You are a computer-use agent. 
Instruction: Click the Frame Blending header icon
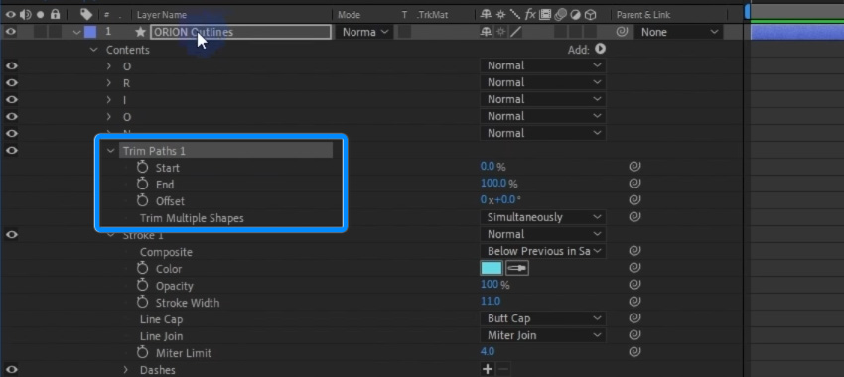point(545,15)
